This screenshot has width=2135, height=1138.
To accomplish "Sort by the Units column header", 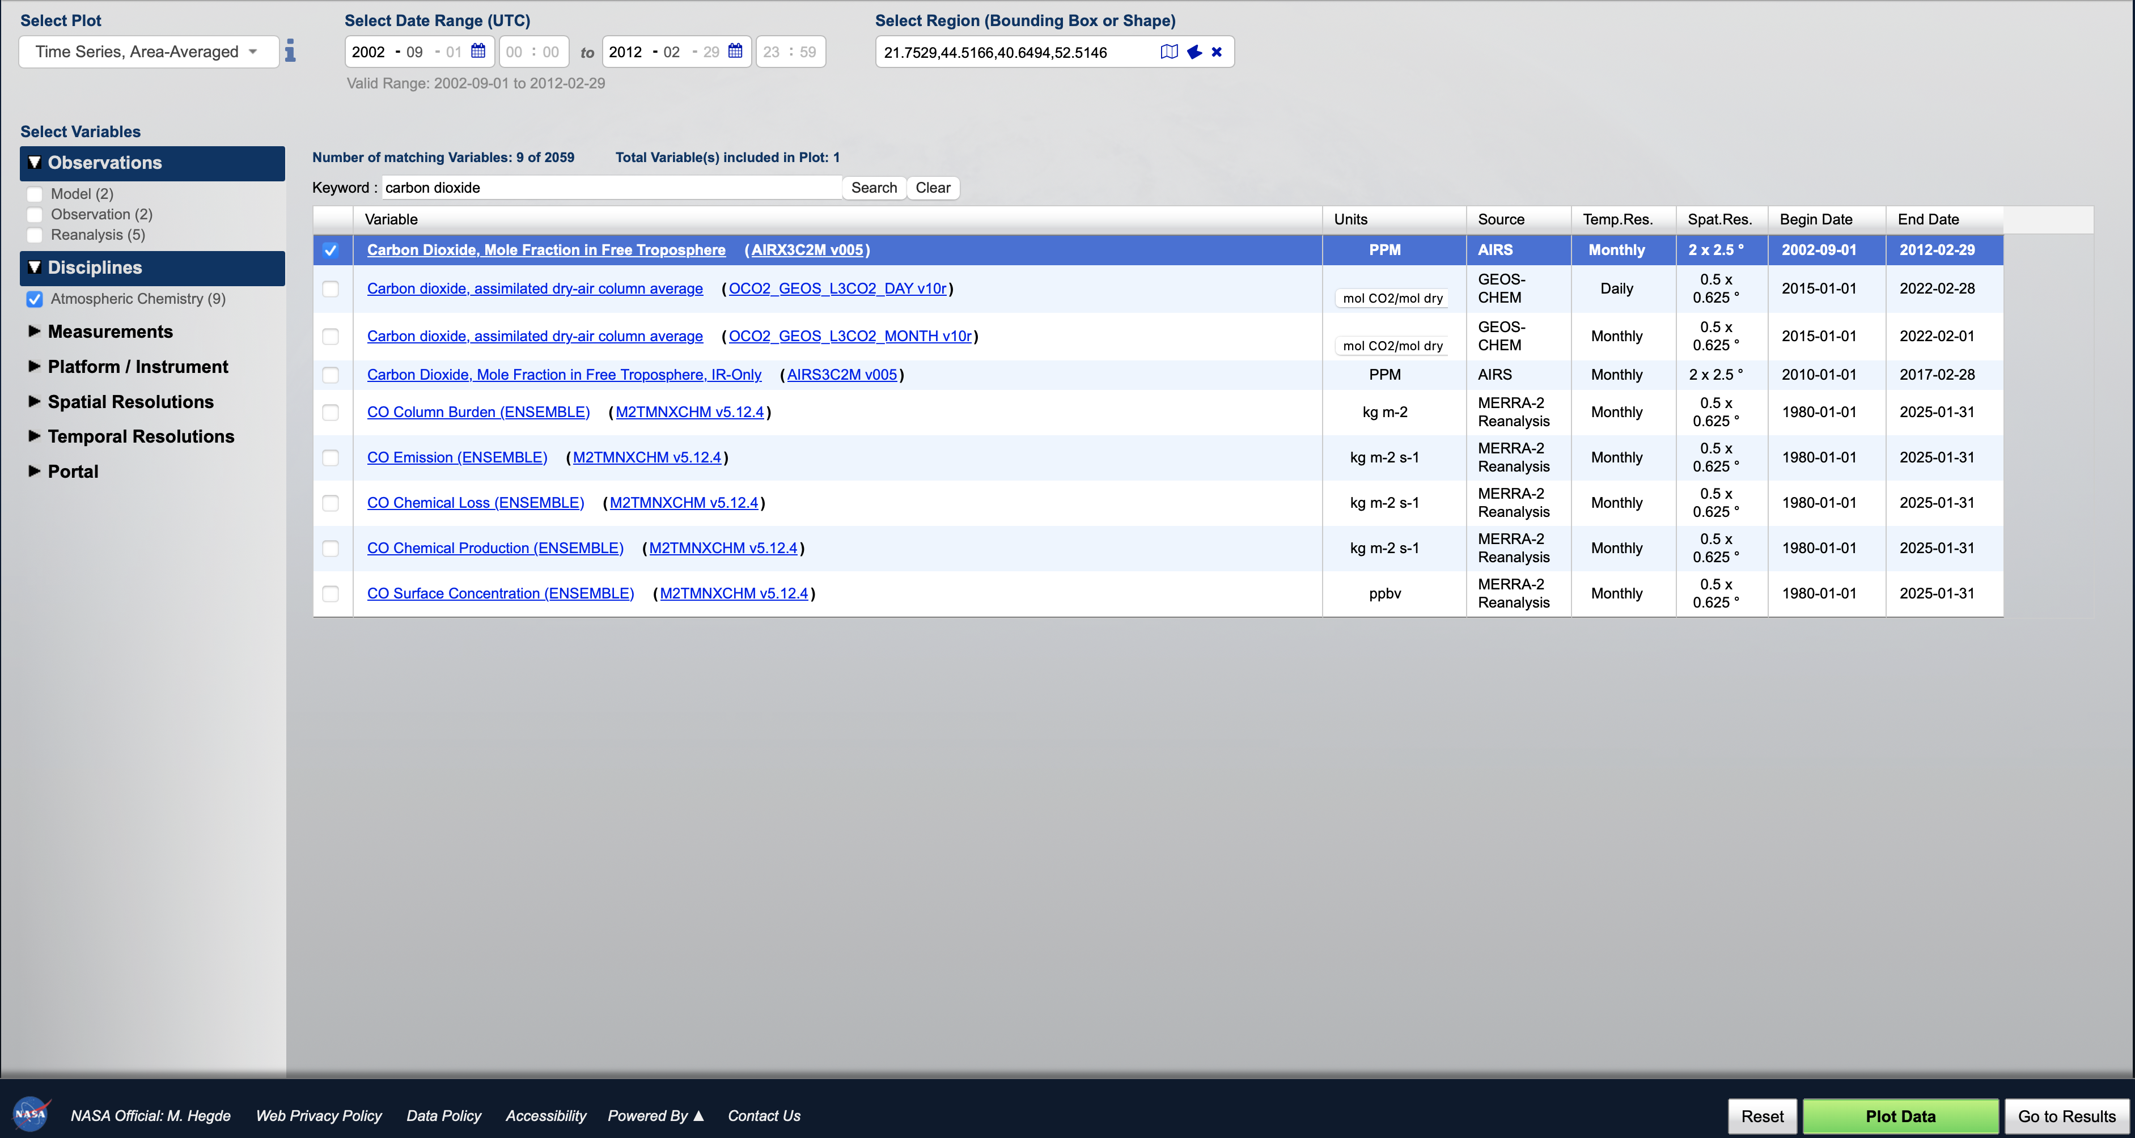I will pos(1394,219).
